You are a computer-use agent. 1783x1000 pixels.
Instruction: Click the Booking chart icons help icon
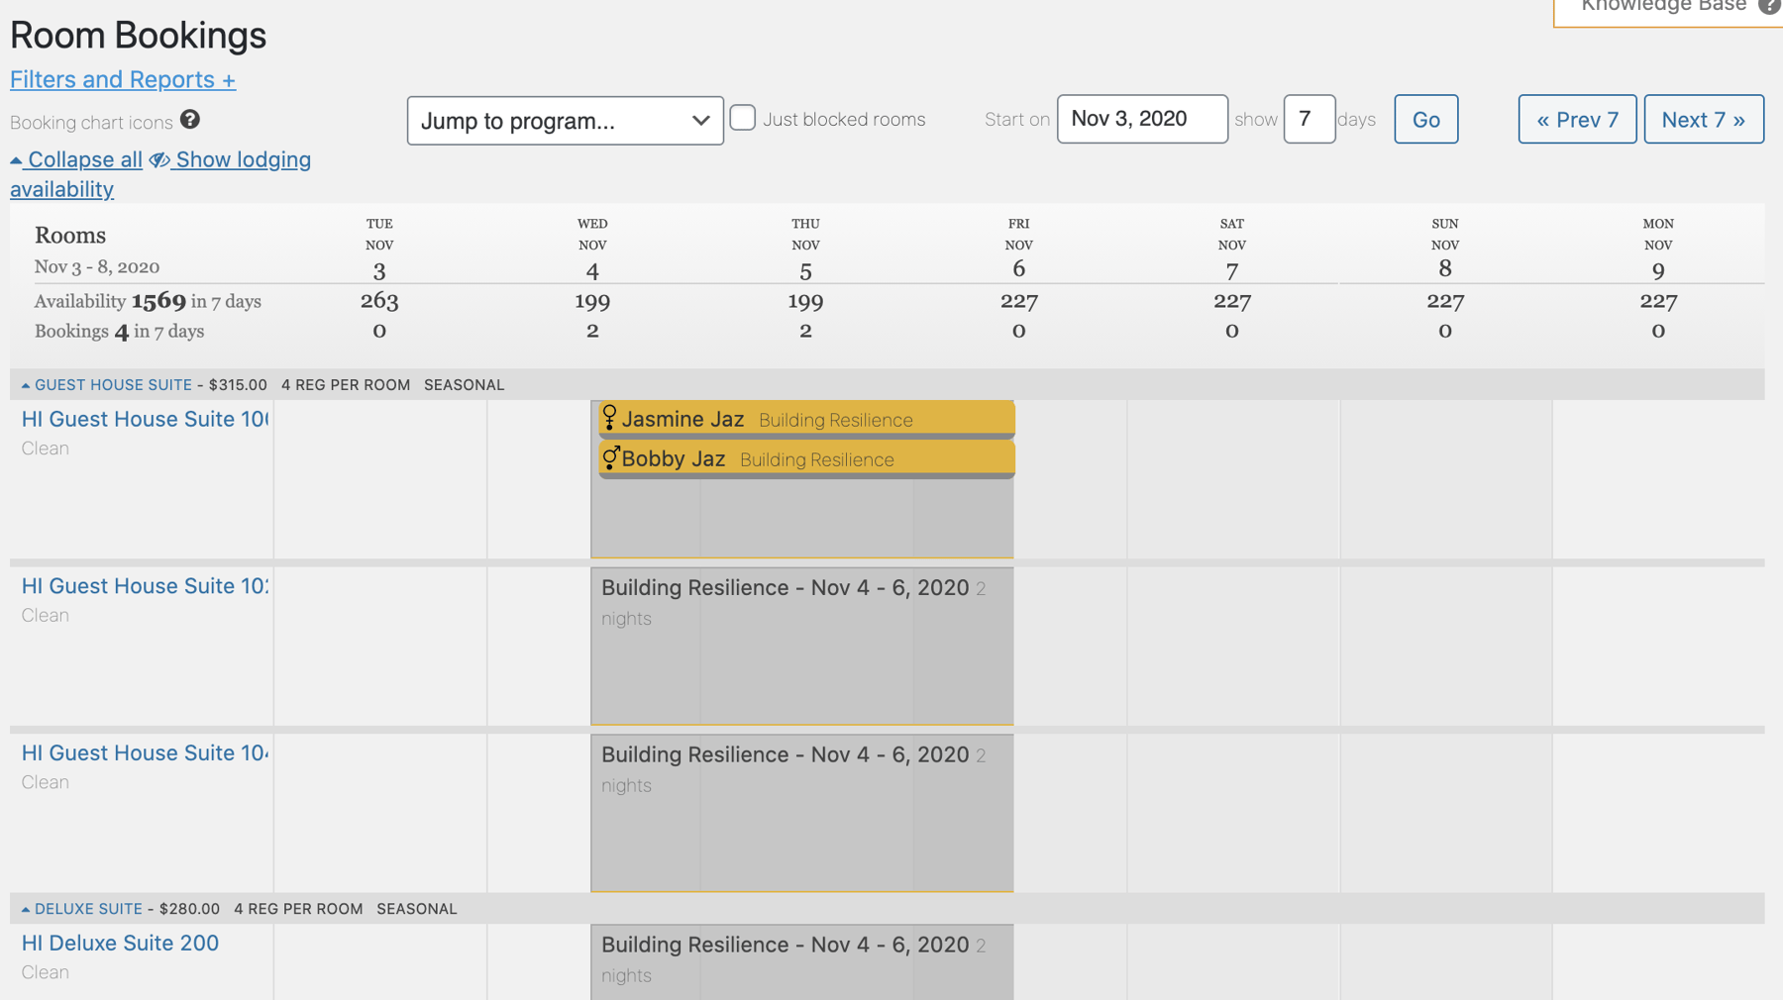pos(190,120)
